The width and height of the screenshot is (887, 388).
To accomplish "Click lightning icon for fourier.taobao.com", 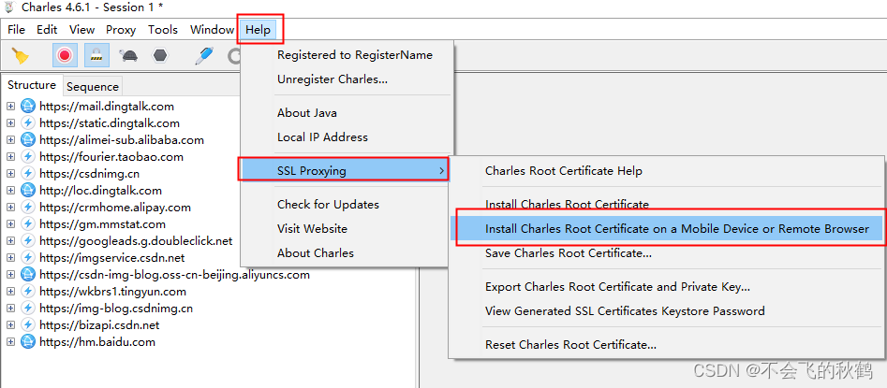I will (27, 157).
